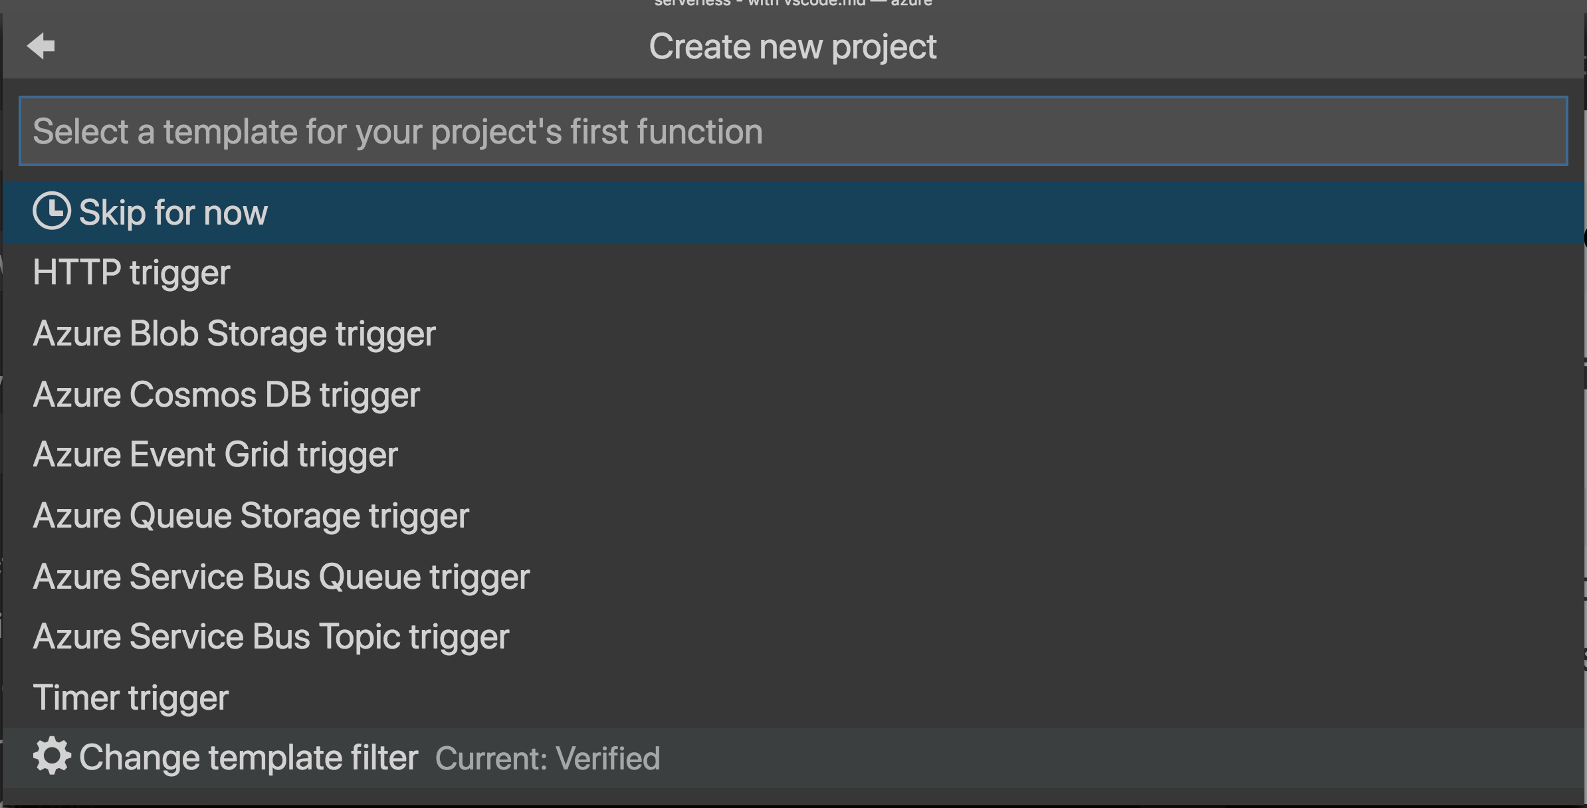Pick Azure Service Bus Queue trigger

point(281,576)
